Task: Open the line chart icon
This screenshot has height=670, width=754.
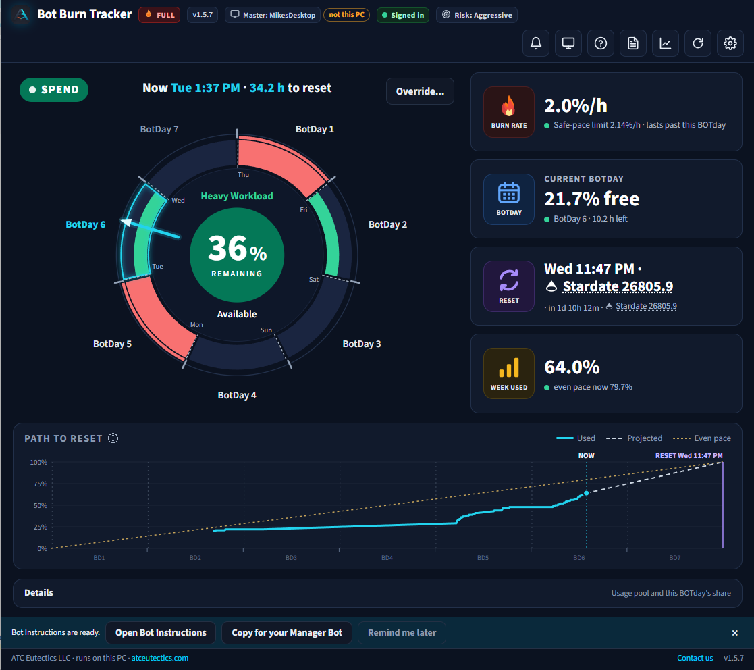Action: (666, 43)
